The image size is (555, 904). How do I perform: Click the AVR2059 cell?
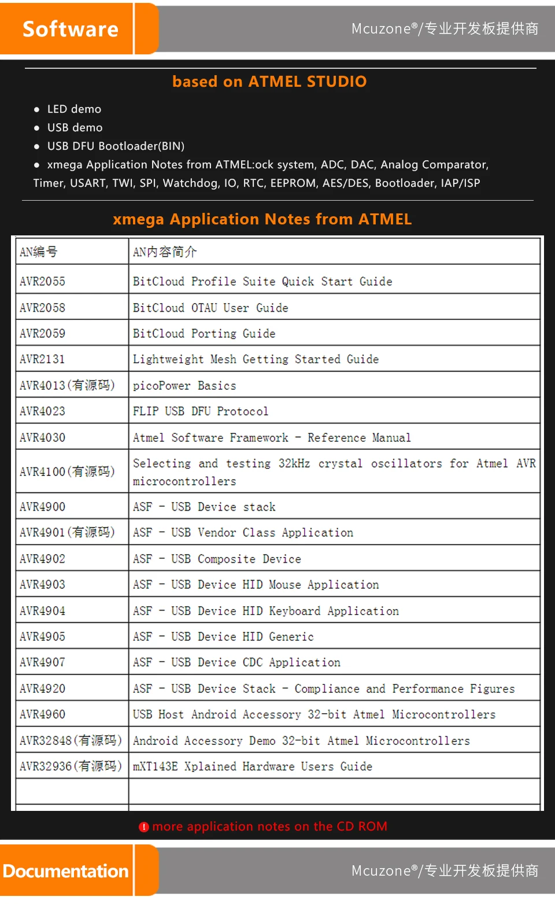click(x=72, y=333)
